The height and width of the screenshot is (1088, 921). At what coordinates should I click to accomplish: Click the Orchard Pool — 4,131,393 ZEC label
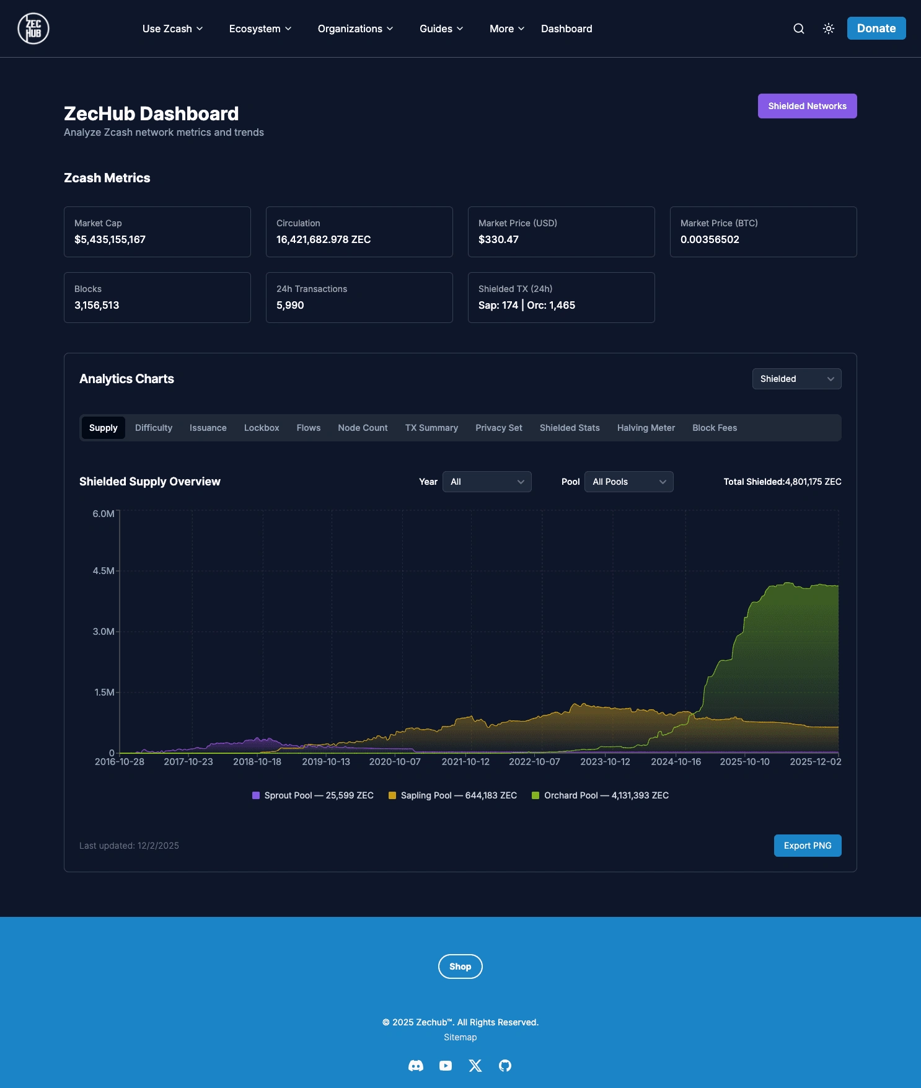pyautogui.click(x=607, y=795)
